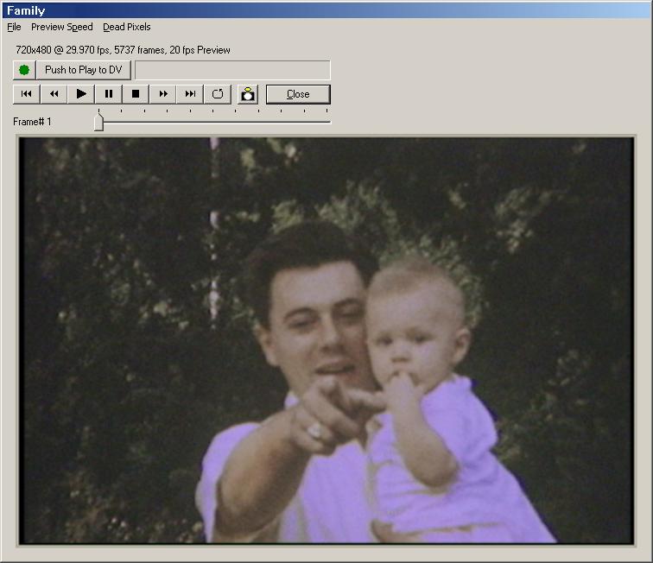This screenshot has height=563, width=653.
Task: Jump to the first frame button
Action: tap(26, 94)
